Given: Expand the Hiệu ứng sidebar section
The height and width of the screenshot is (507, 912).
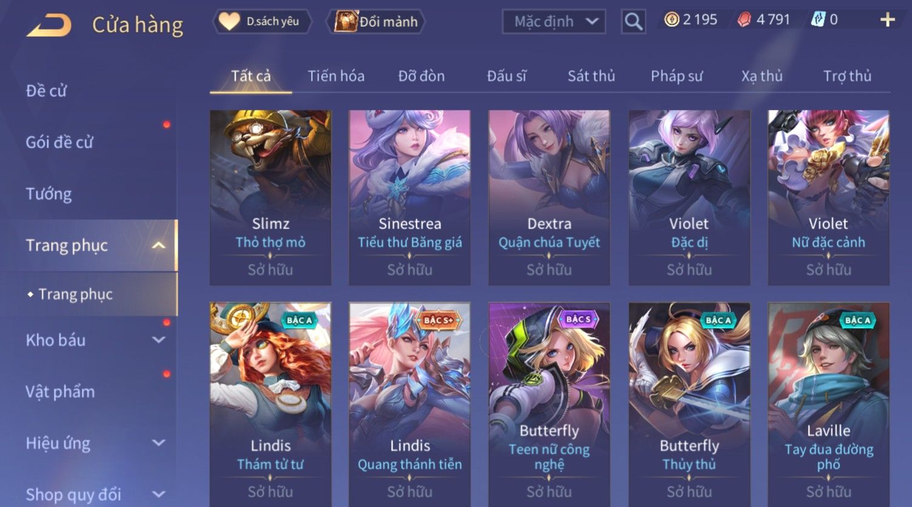Looking at the screenshot, I should [x=158, y=443].
